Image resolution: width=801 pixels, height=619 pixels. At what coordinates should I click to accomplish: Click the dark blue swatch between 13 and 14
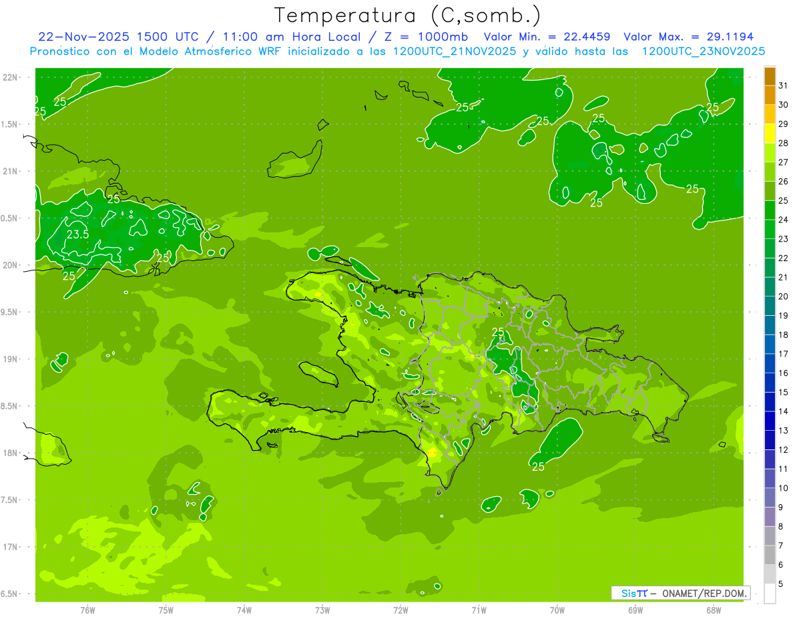click(x=770, y=421)
